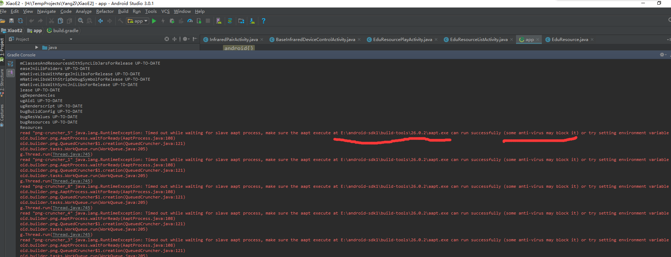
Task: Click the Thread.java:745 link in stack trace
Action: 71,155
